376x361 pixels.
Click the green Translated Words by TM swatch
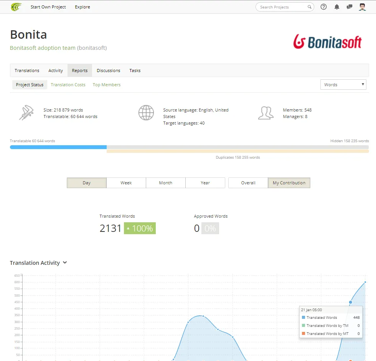pos(303,325)
